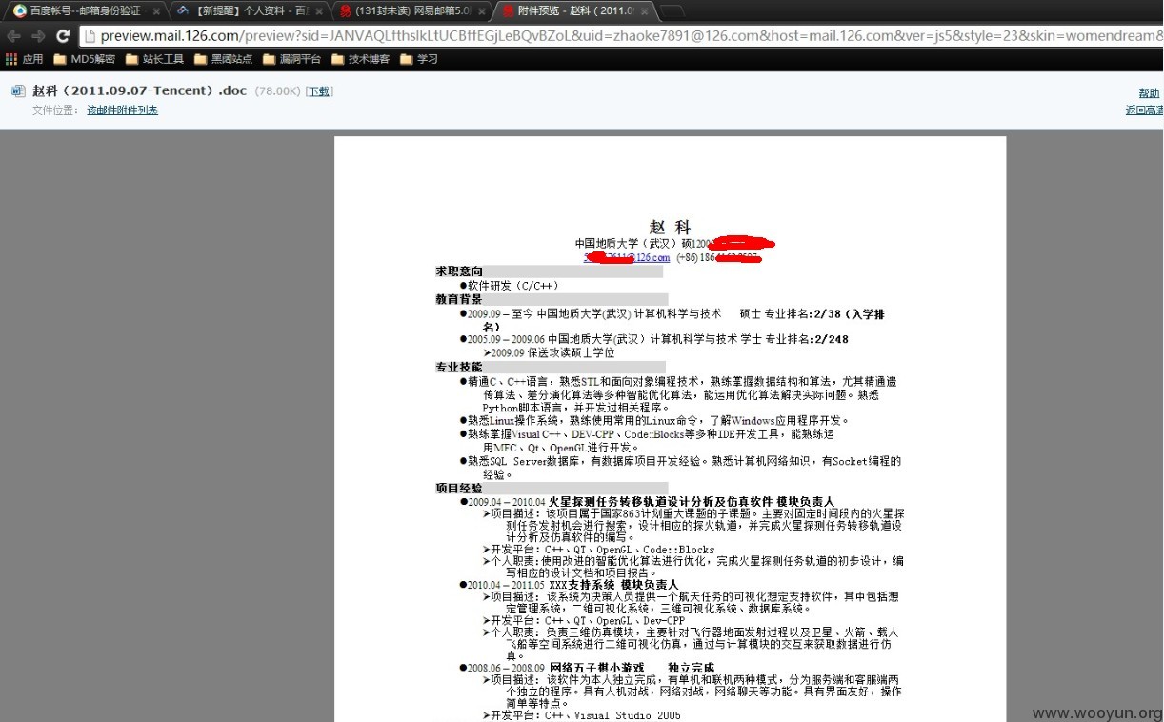Open 该邮件附件列表 link

pyautogui.click(x=122, y=110)
